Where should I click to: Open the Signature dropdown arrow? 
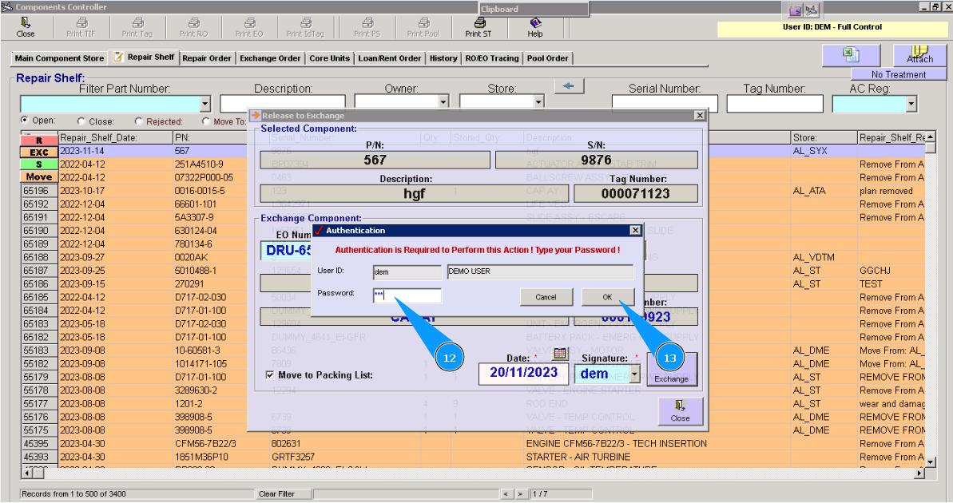coord(634,374)
